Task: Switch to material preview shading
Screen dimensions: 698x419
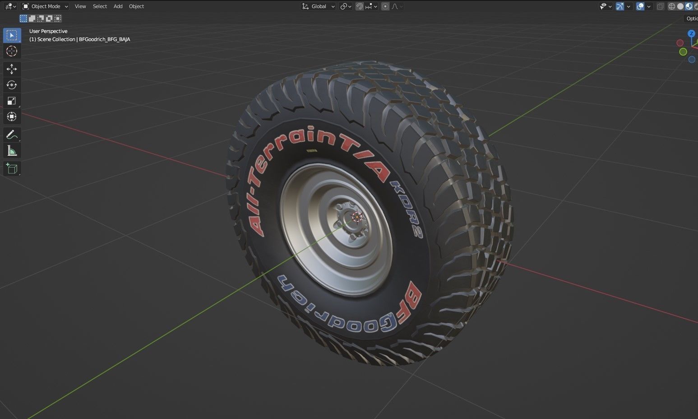Action: coord(689,6)
